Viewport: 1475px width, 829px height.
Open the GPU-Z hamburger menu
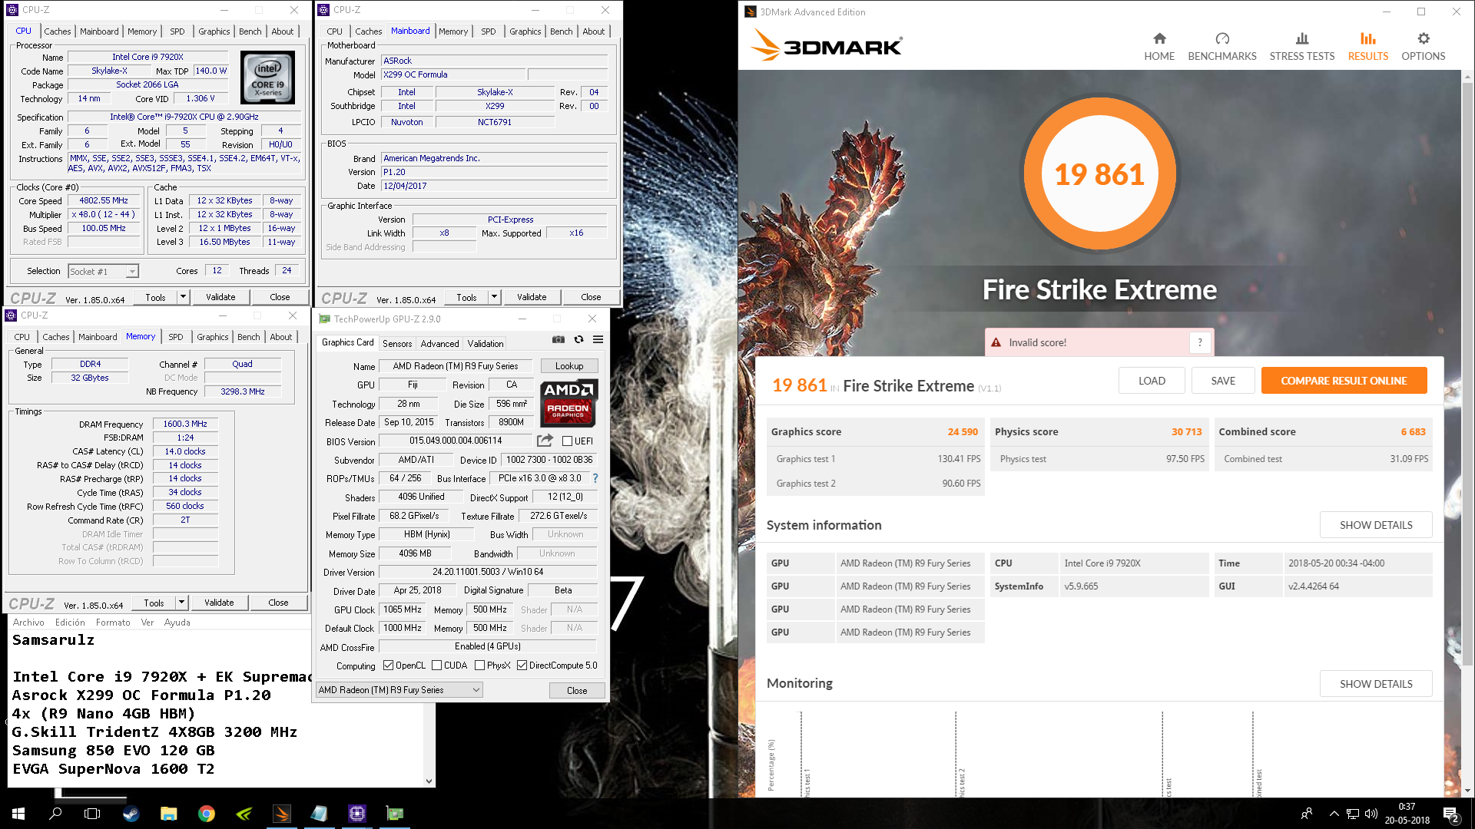point(598,339)
